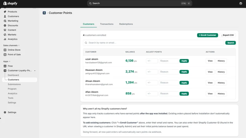The height and width of the screenshot is (138, 246).
Task: Click the Reason field for Ahsan Aleem
Action: [169, 82]
